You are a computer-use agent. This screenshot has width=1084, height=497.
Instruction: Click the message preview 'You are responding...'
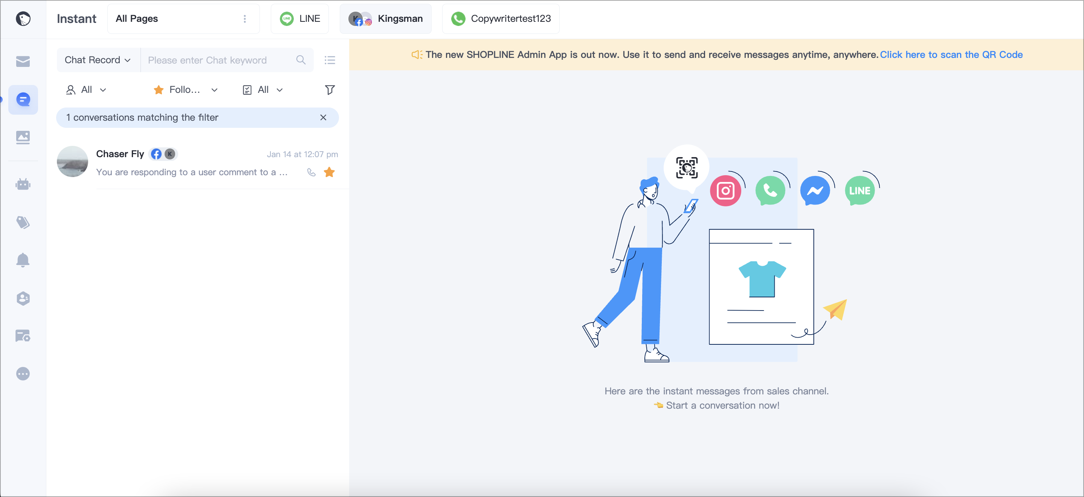192,172
